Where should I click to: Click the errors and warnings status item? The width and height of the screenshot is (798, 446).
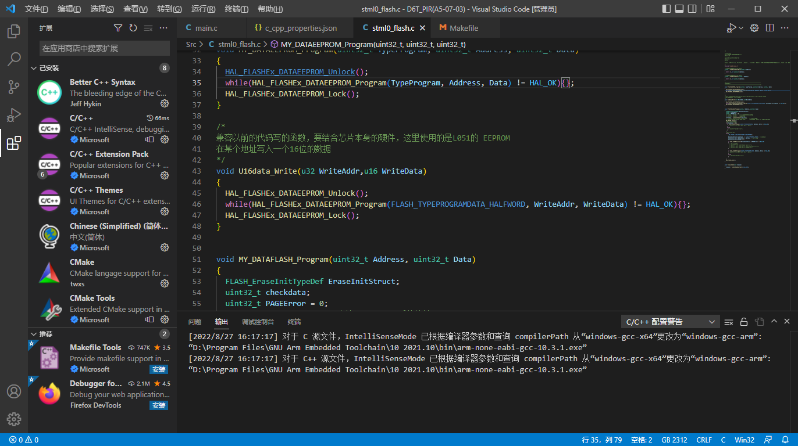[x=24, y=440]
